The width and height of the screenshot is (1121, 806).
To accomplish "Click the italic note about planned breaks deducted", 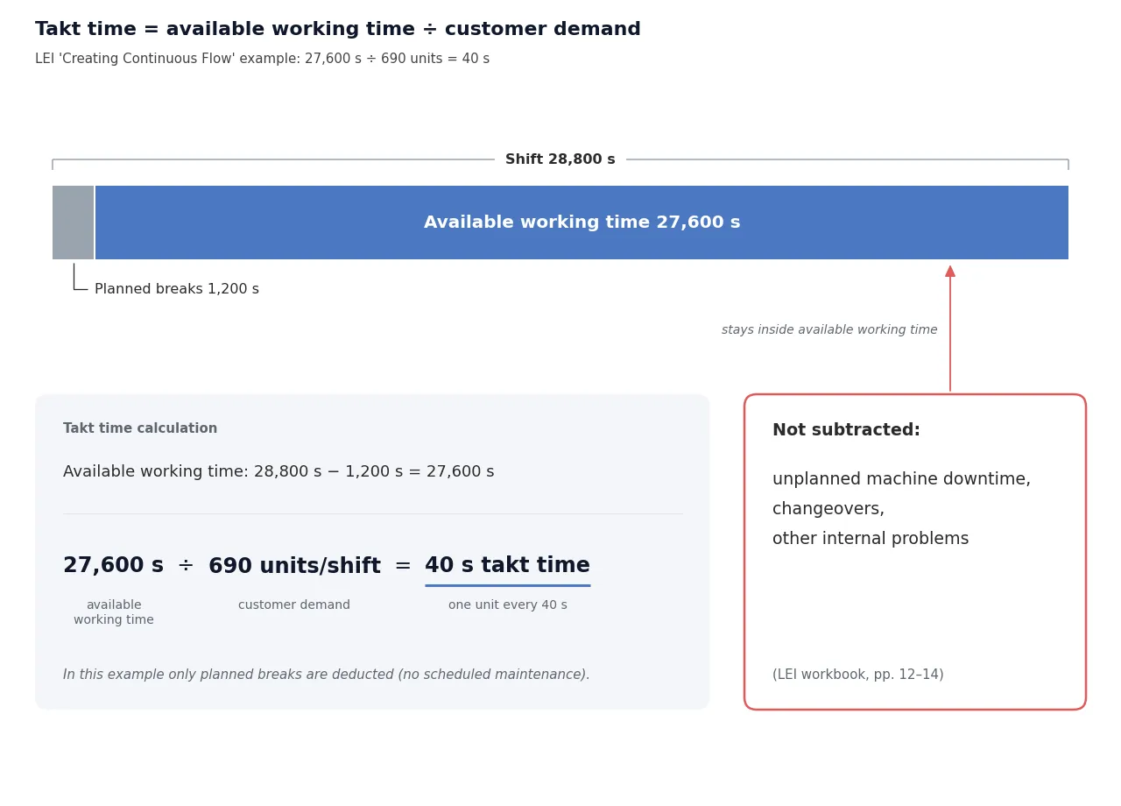I will tap(327, 675).
